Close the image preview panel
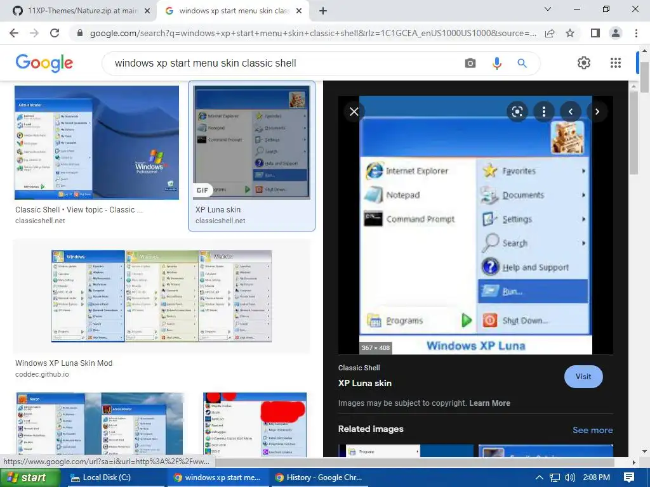Viewport: 650px width, 487px height. [x=354, y=112]
